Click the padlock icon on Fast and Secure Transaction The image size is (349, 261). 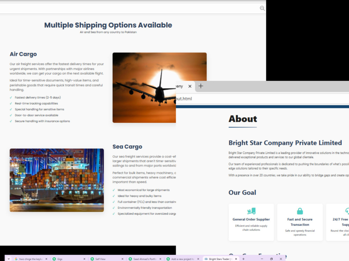pyautogui.click(x=300, y=211)
